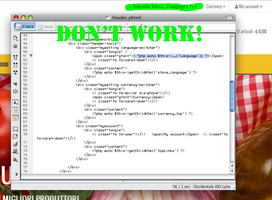Click the Code Navigator wheel icon
The width and height of the screenshot is (272, 200).
coord(15,46)
